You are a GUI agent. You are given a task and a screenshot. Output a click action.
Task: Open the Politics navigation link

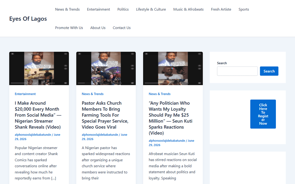point(123,9)
